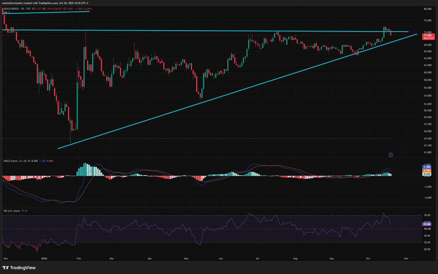Image resolution: width=438 pixels, height=274 pixels.
Task: Select the ascending cyan trendline
Action: tap(237, 91)
